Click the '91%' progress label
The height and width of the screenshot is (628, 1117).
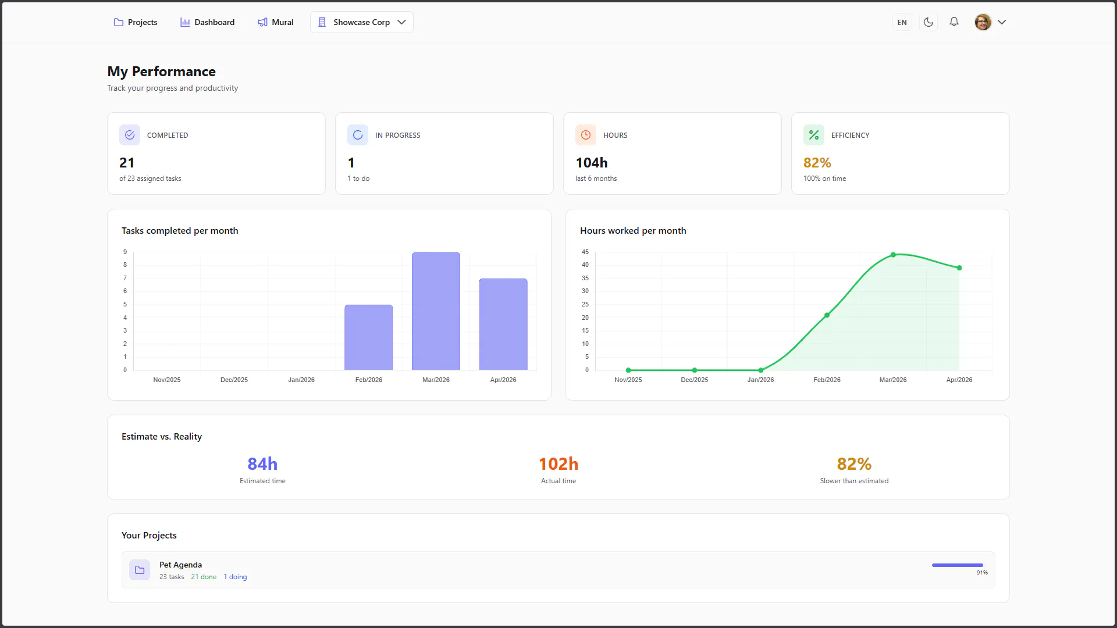pos(982,573)
